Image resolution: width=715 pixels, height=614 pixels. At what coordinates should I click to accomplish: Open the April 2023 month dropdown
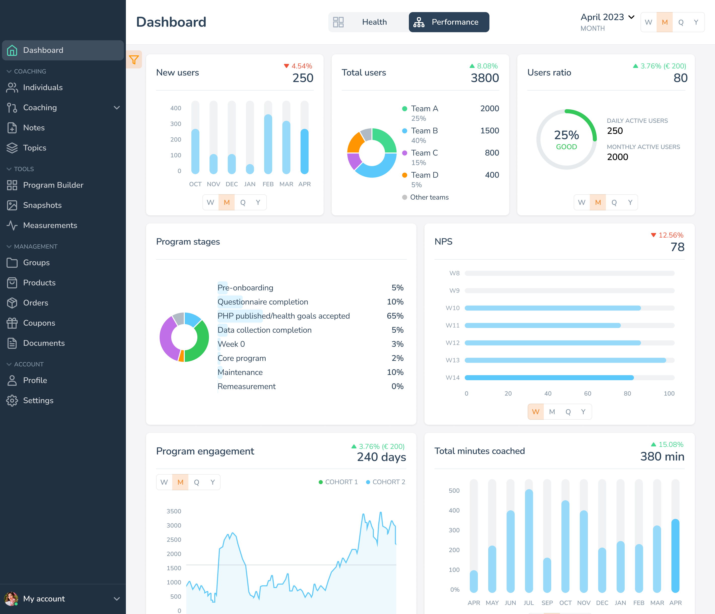tap(607, 17)
